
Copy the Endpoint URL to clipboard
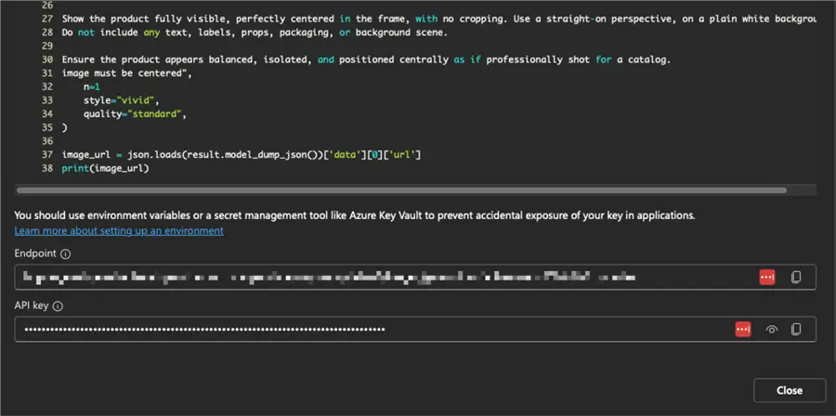[x=796, y=277]
